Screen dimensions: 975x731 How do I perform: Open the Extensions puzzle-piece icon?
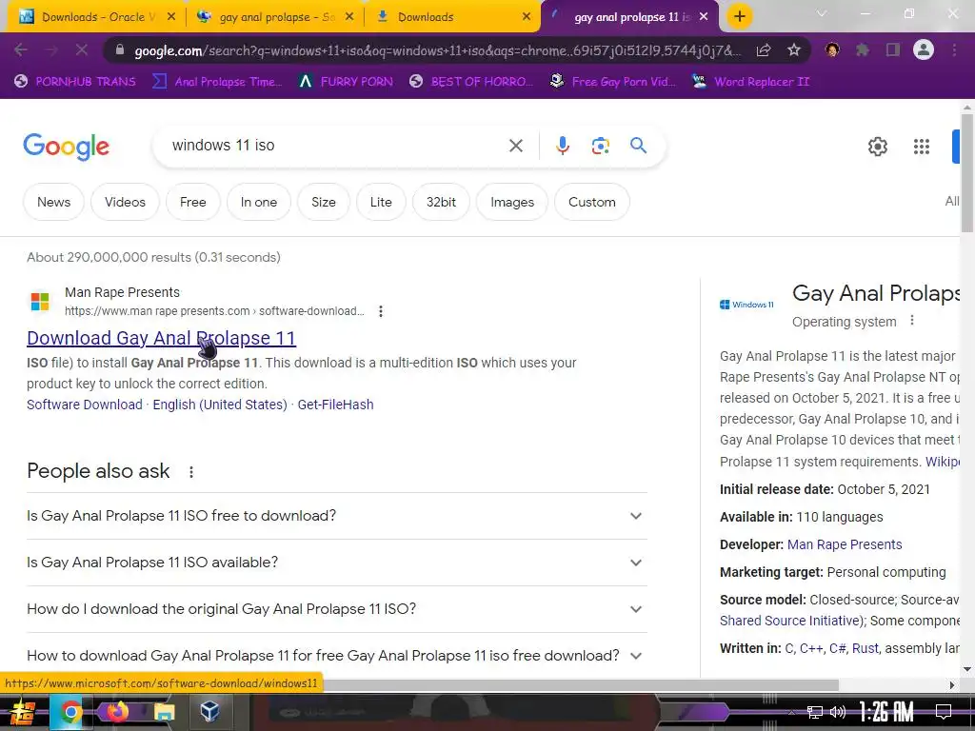click(863, 49)
